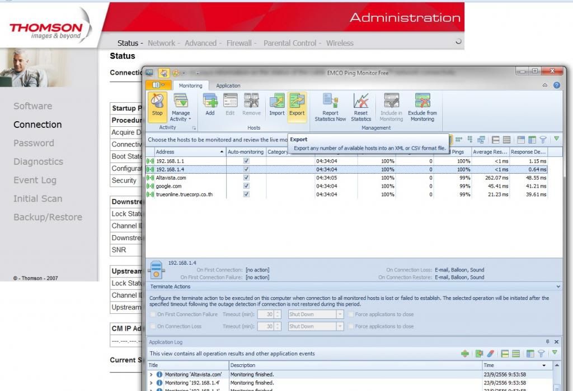Open the Firewall menu in router page
The height and width of the screenshot is (391, 573).
[239, 43]
